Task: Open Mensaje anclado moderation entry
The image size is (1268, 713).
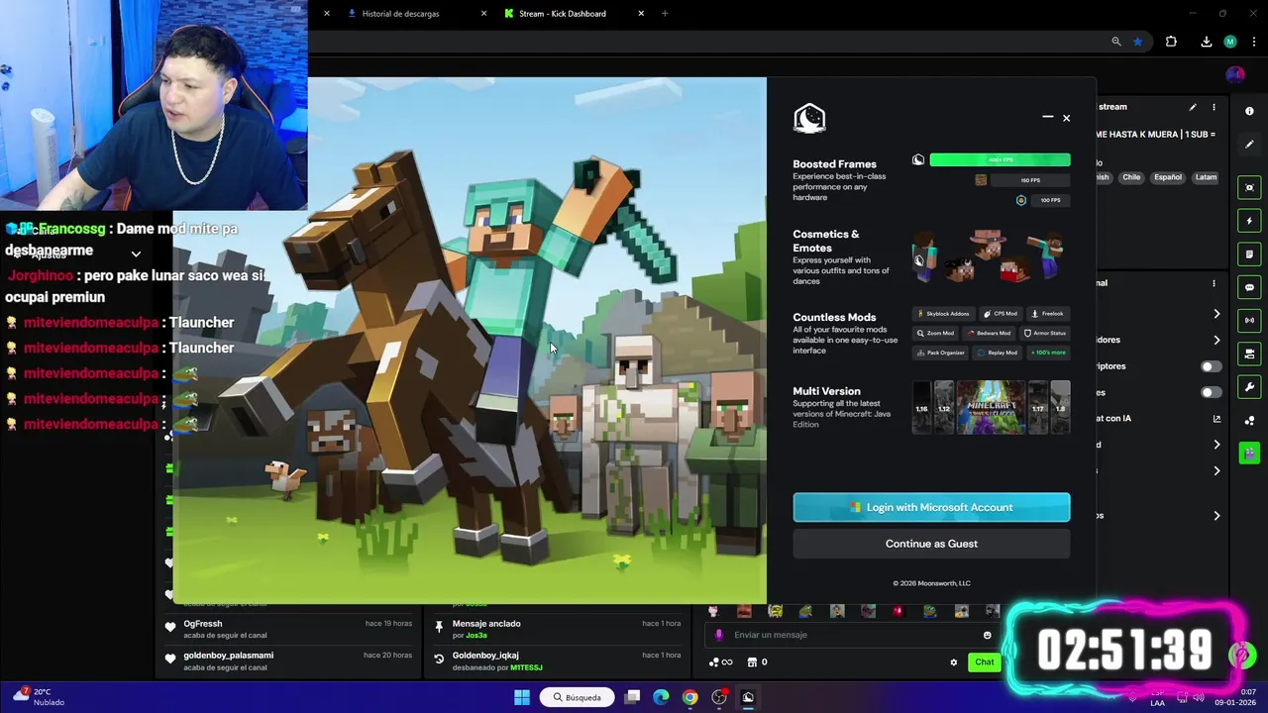Action: 557,630
